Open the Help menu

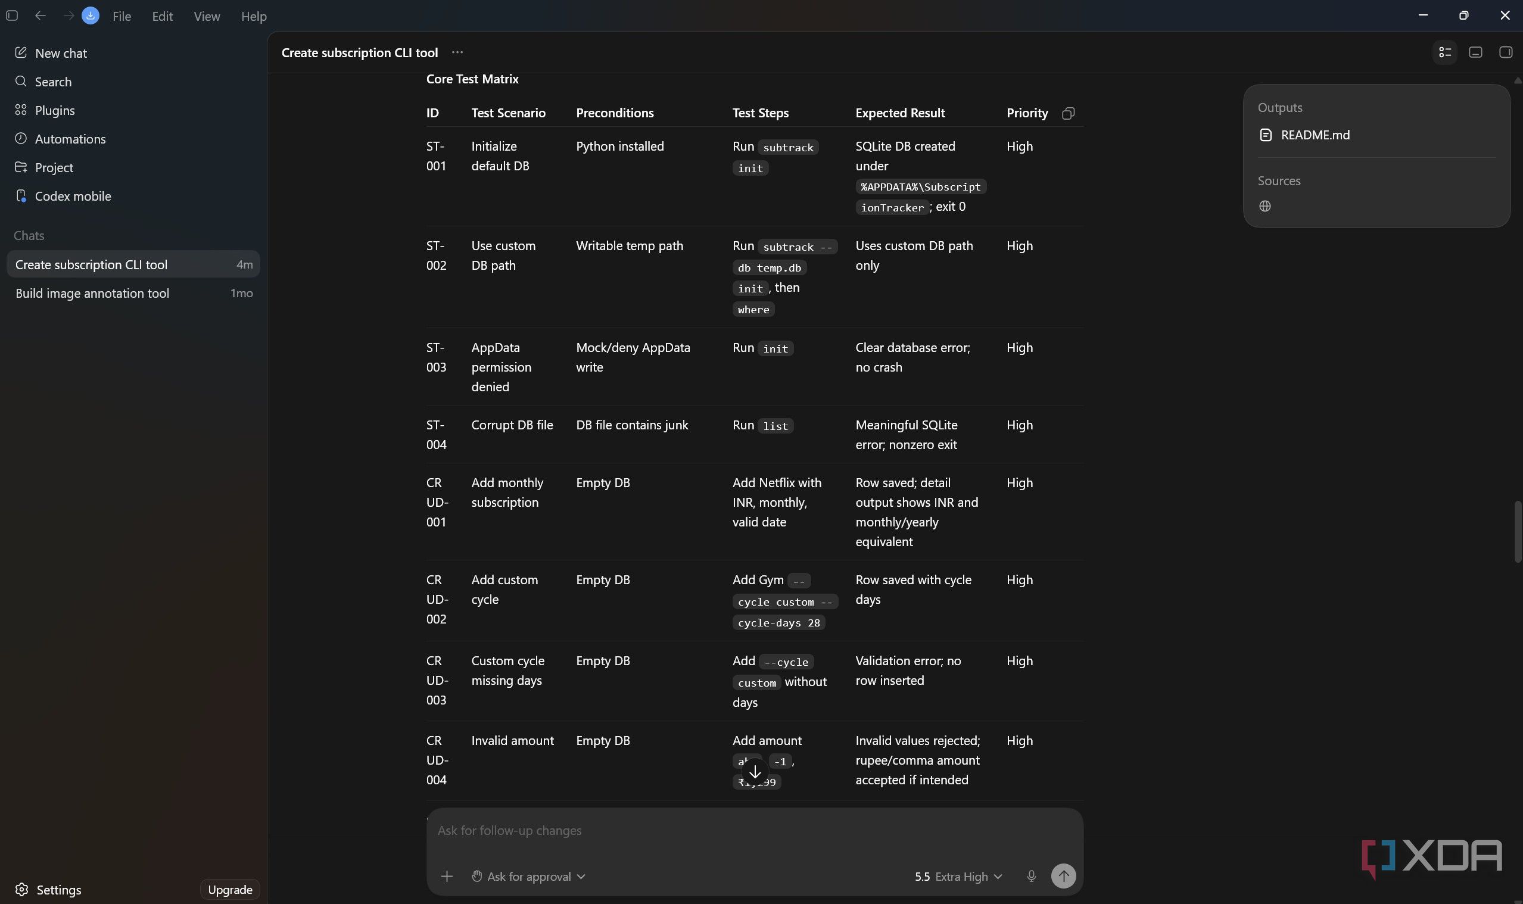[254, 17]
